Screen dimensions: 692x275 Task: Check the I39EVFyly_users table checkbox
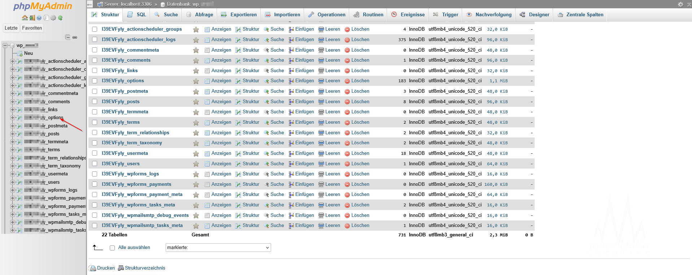tap(95, 164)
